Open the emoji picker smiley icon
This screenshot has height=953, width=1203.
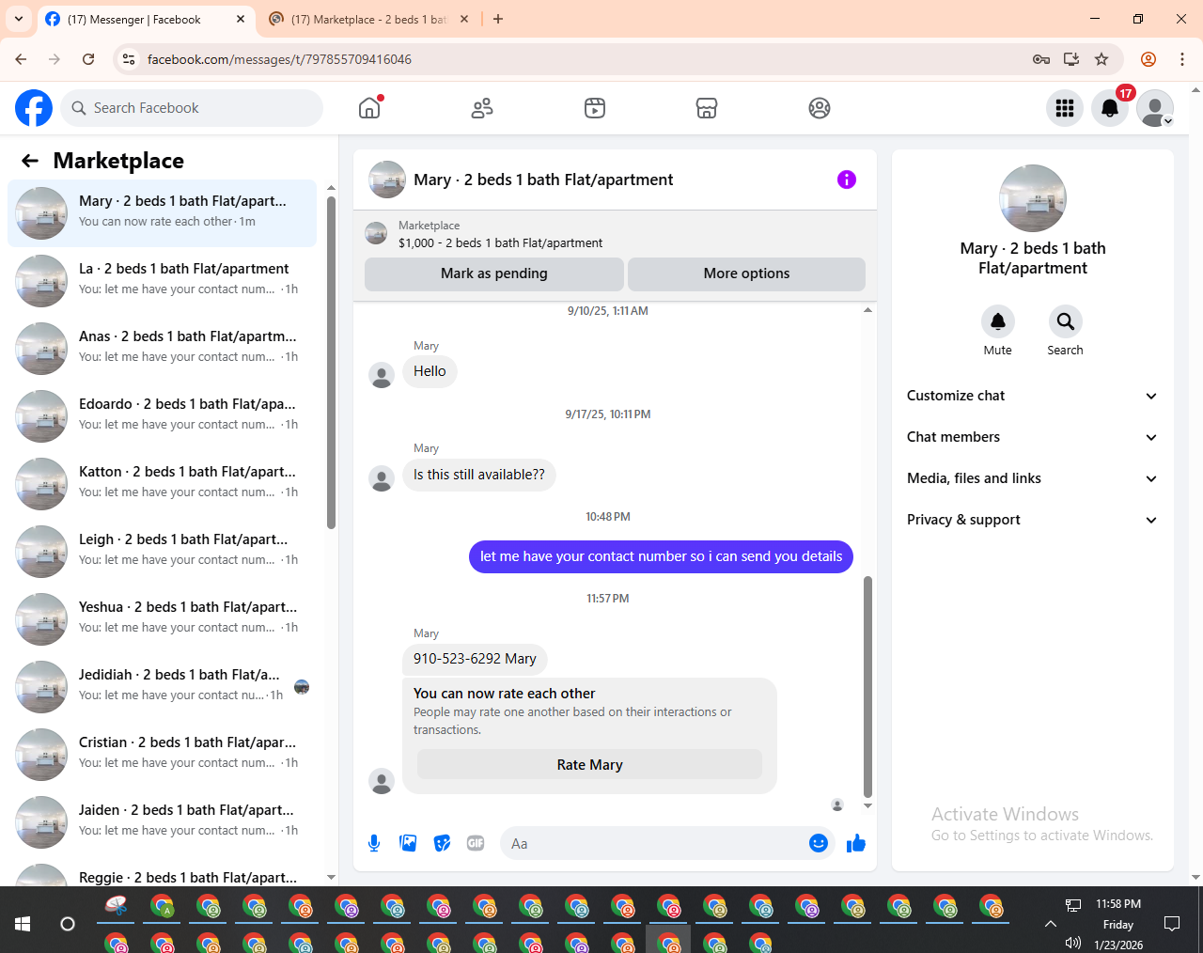(819, 843)
